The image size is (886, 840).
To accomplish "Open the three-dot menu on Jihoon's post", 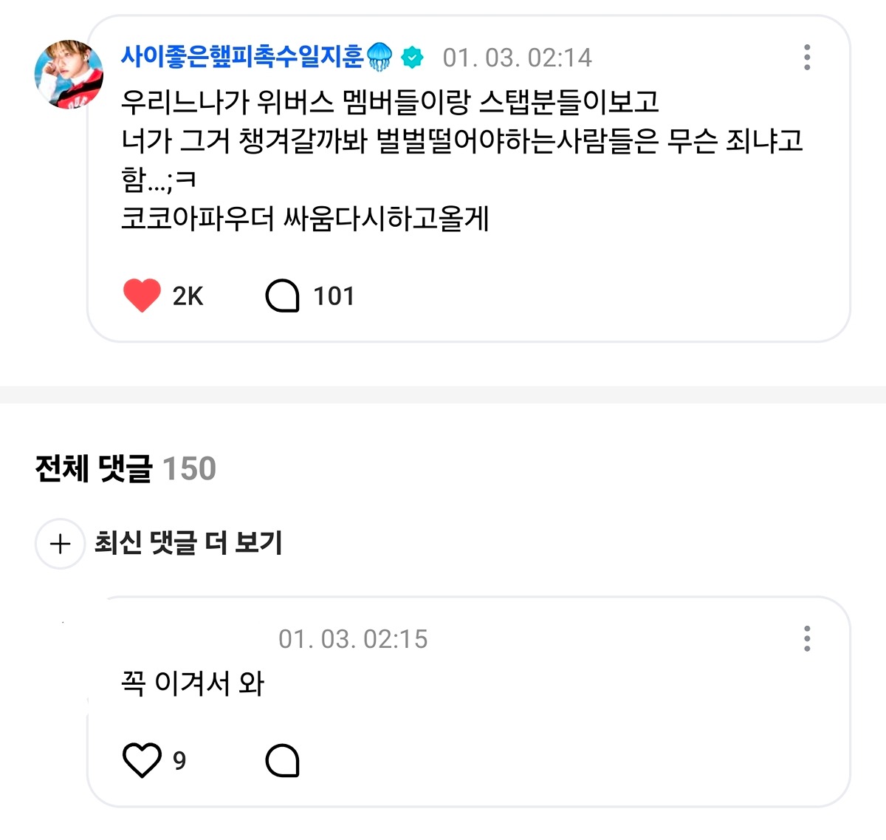I will point(807,58).
